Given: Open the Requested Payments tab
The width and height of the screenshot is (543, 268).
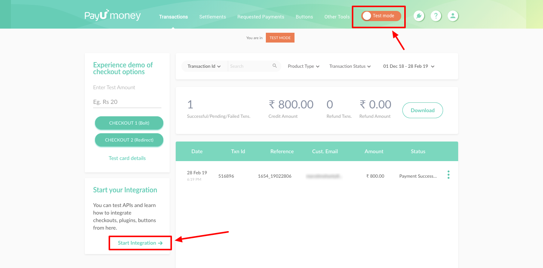Looking at the screenshot, I should point(261,17).
